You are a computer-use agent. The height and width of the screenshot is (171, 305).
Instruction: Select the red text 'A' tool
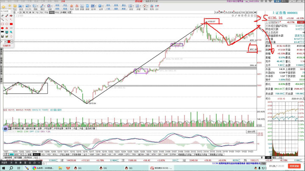pos(7,28)
